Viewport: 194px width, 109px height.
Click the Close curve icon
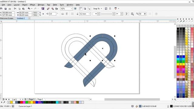127,14
